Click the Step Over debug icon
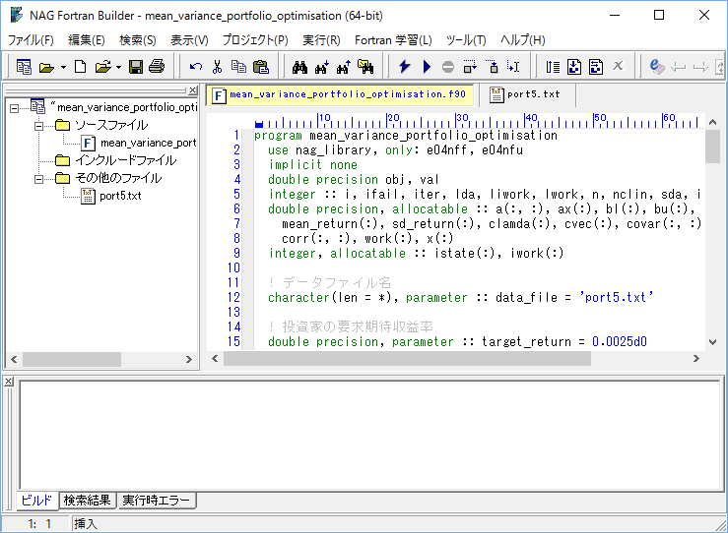 coord(470,67)
